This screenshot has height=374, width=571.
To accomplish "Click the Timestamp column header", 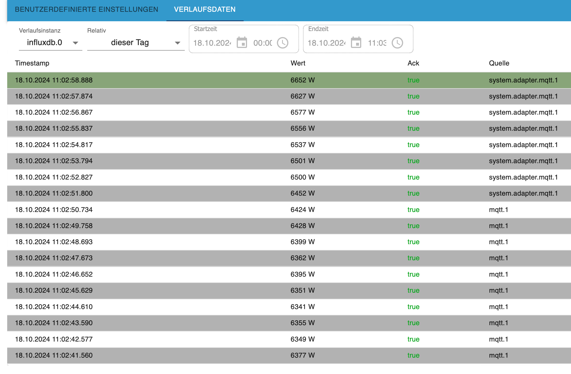I will (32, 63).
